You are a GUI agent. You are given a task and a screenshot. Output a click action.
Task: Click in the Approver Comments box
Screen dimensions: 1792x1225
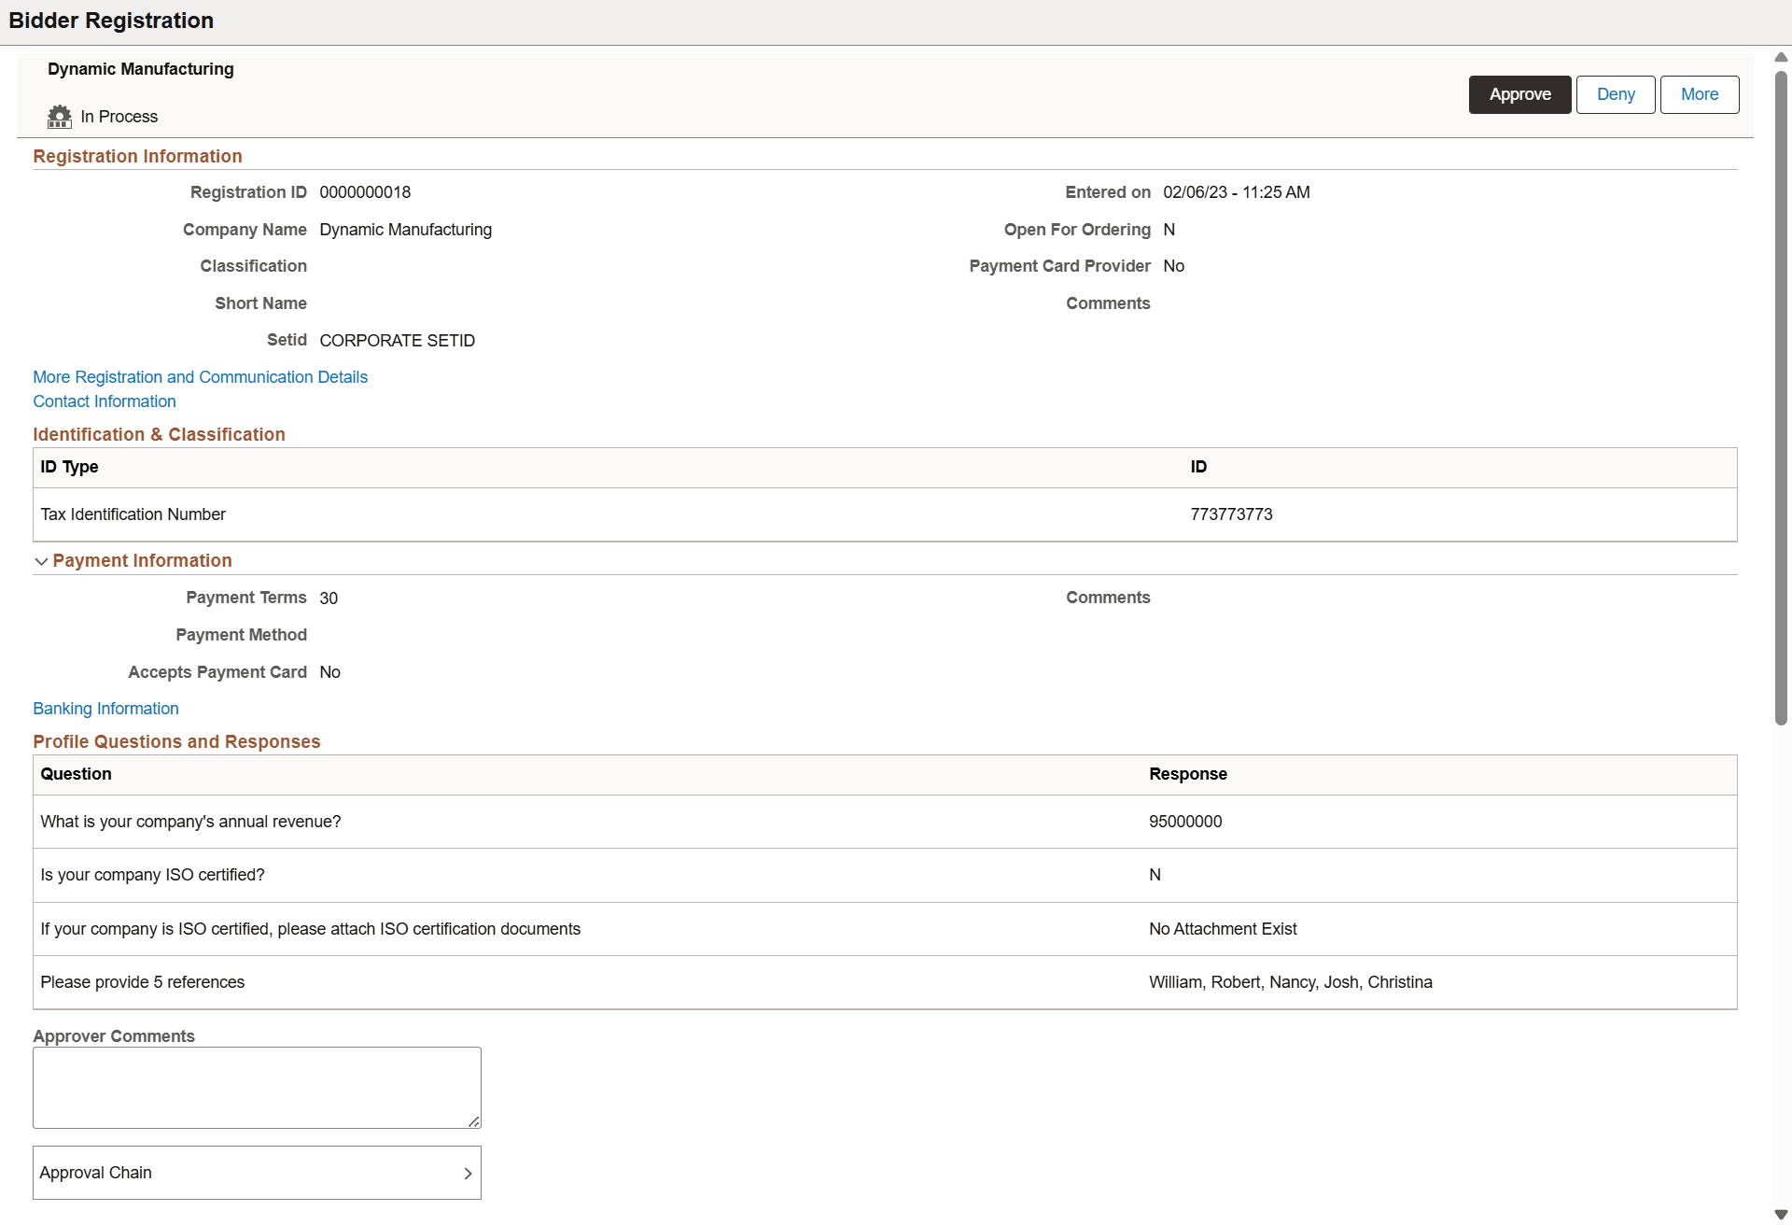coord(257,1086)
